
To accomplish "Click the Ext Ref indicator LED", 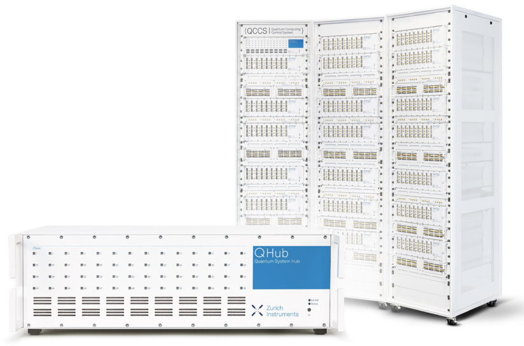I will 309,300.
